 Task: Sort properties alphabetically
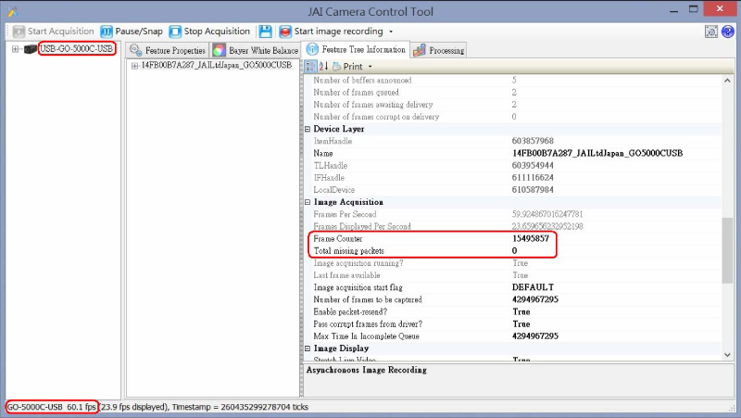pyautogui.click(x=324, y=67)
